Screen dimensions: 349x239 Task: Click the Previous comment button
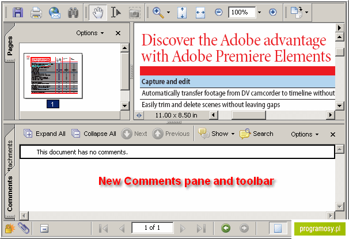pos(171,134)
